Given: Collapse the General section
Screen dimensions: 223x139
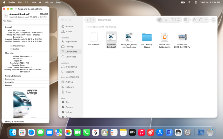Looking at the screenshot, I should tap(4, 27).
